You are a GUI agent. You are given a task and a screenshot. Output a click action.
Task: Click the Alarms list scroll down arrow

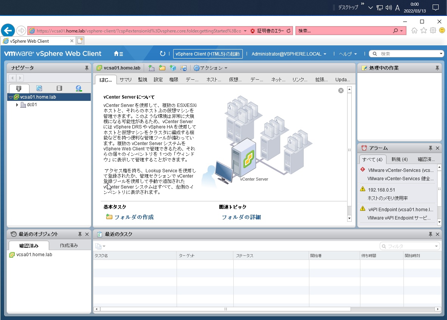439,222
